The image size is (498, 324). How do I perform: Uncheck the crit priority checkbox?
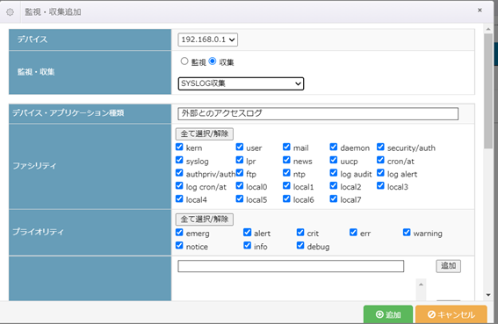(x=300, y=232)
